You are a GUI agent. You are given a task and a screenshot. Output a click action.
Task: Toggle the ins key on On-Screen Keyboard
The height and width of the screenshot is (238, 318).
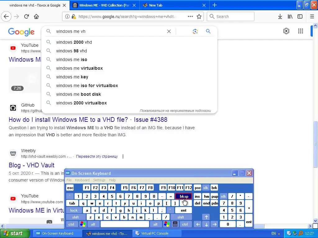197,196
